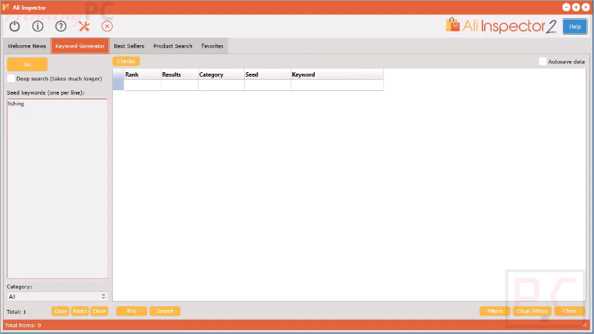
Task: Click the circled X cancel icon
Action: tap(107, 26)
